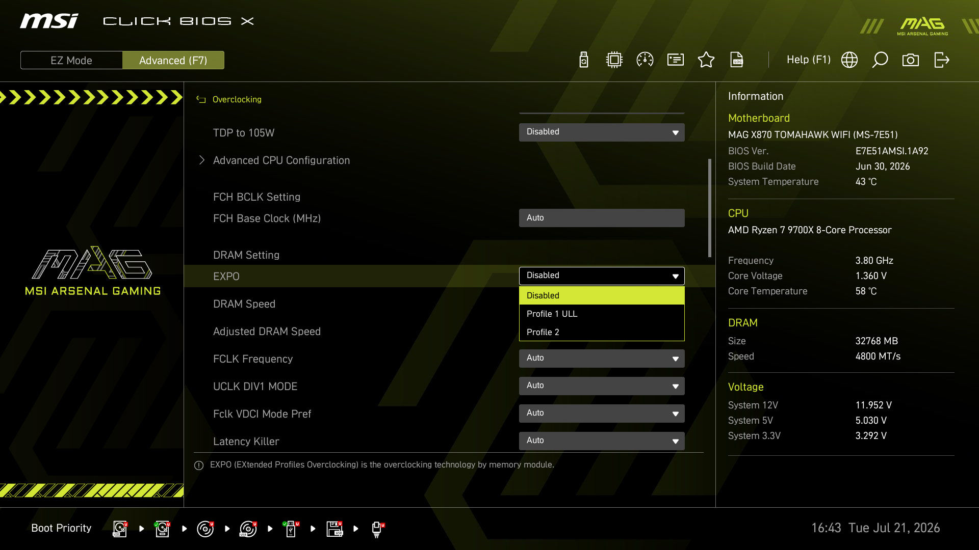Select the UCLK DIV1 MODE label
Viewport: 979px width, 550px height.
[255, 387]
